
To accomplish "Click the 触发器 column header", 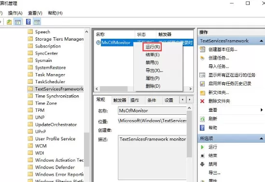I will tap(175, 34).
